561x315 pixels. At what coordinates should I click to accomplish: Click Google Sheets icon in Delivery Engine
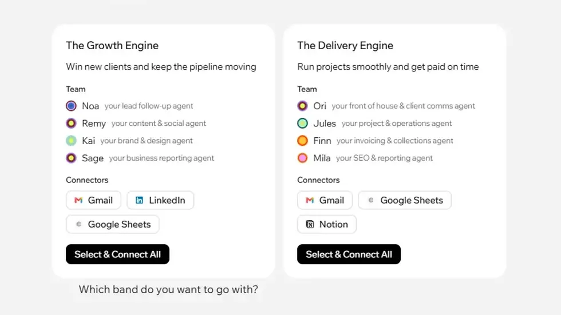(371, 200)
